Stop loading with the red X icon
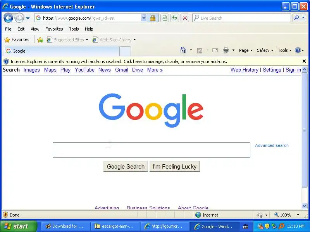 (185, 18)
